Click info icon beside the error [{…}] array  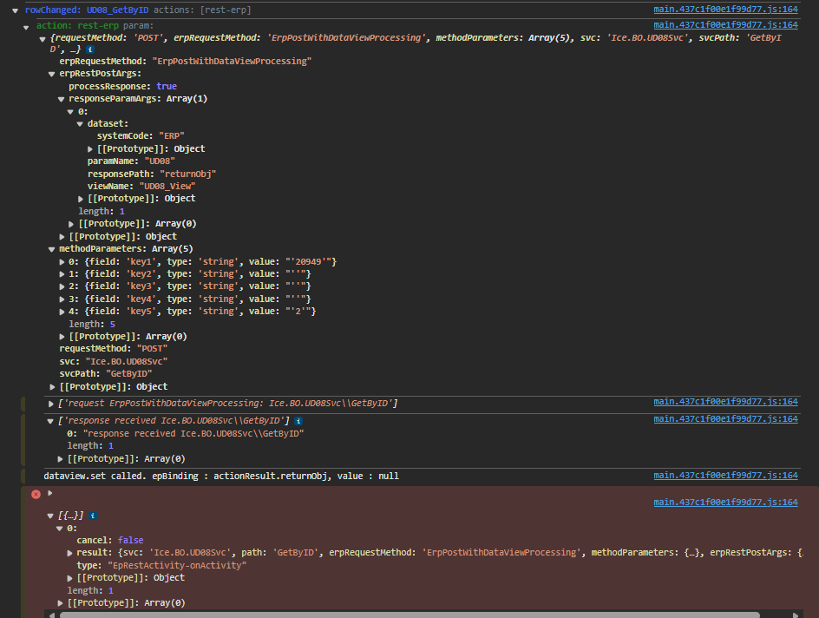(x=93, y=516)
